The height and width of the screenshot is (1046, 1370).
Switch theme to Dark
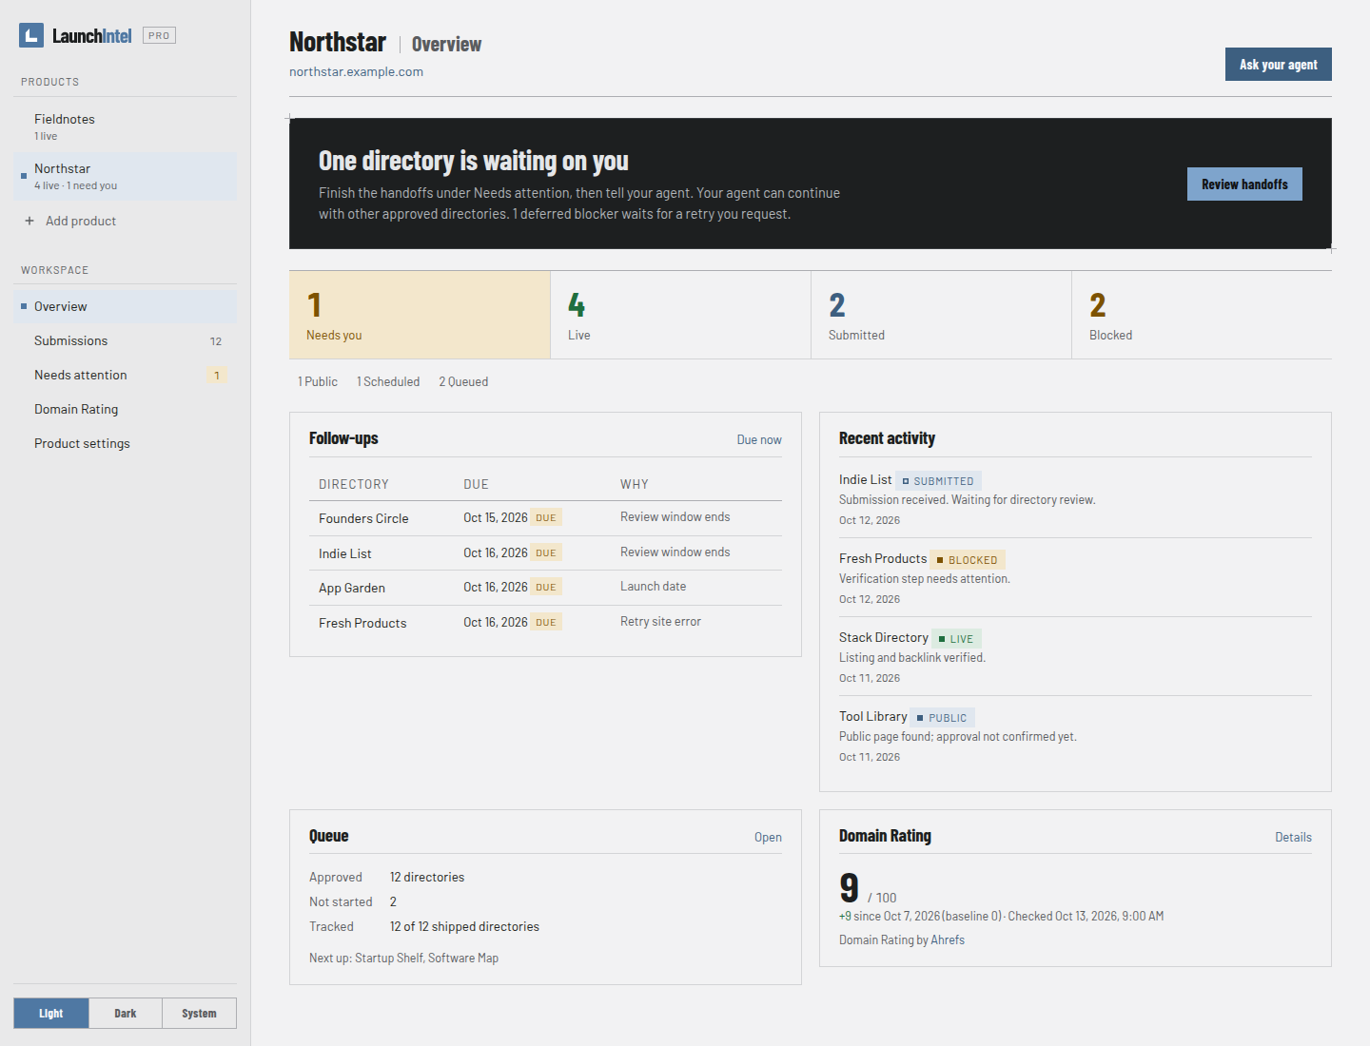tap(126, 1014)
